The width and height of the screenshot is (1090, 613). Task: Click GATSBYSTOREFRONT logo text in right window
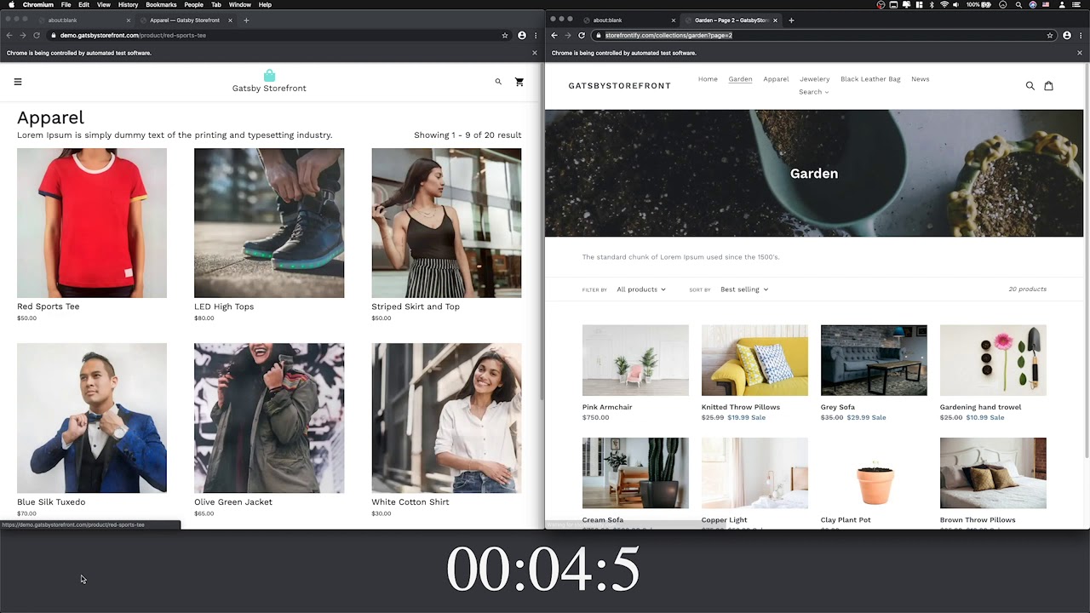pyautogui.click(x=619, y=86)
